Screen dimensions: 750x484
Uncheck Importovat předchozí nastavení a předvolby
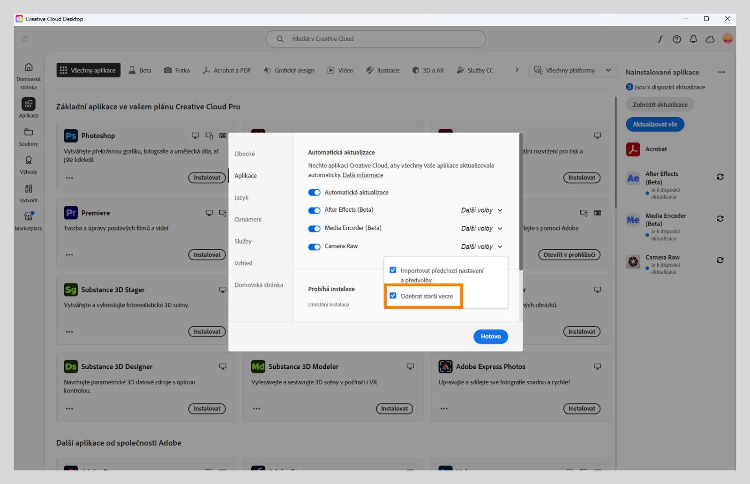point(393,270)
